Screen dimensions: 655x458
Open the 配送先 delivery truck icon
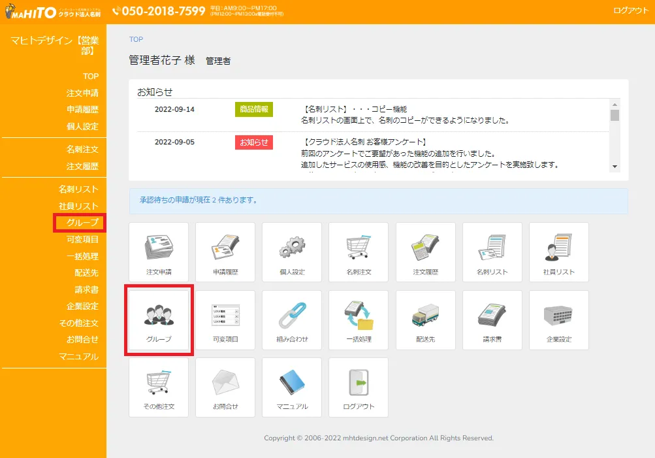[425, 320]
